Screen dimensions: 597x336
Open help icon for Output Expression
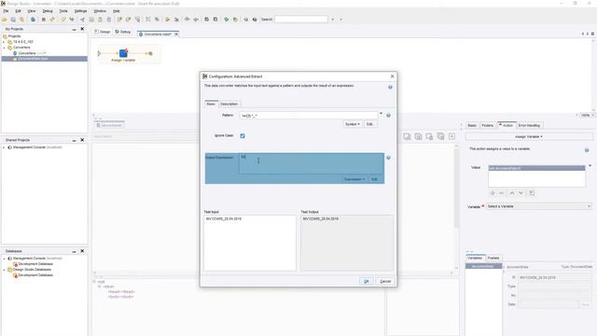tap(388, 158)
